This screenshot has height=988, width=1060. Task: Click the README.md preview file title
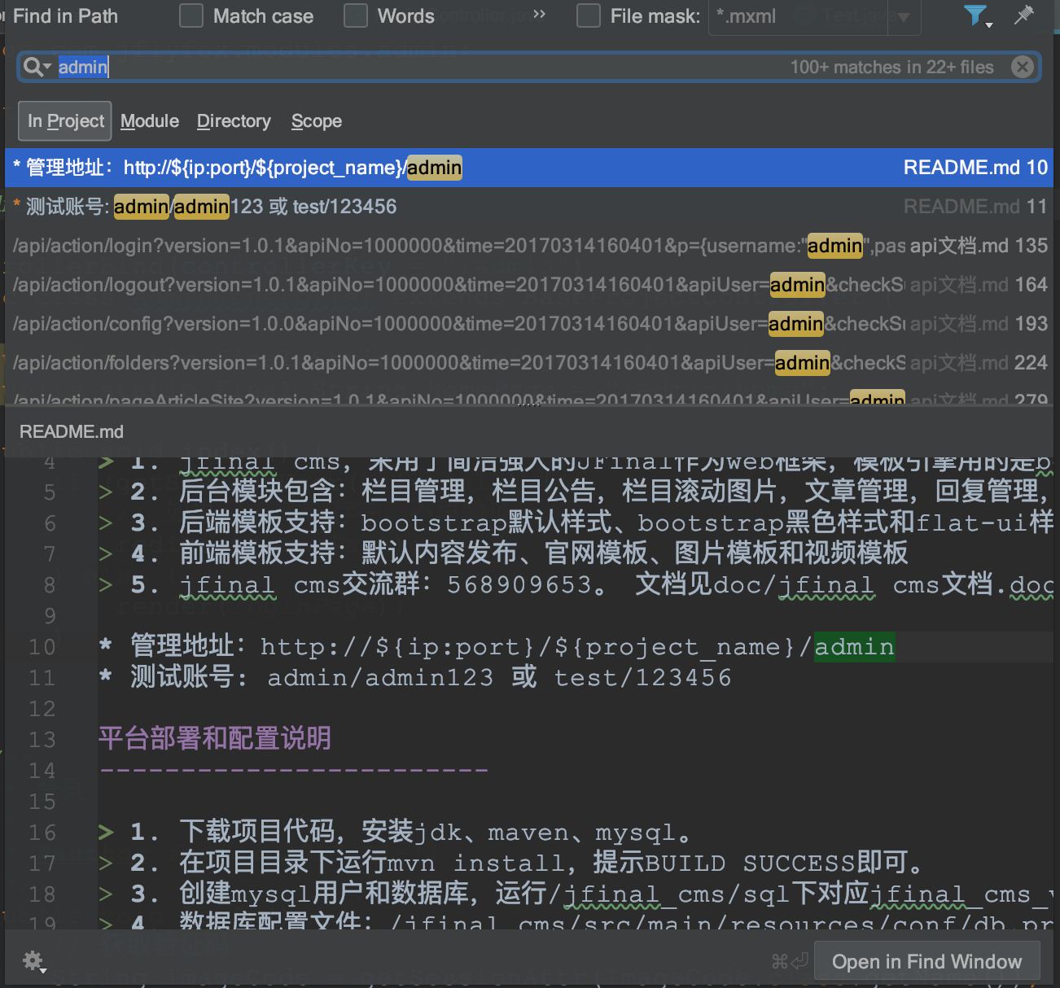coord(72,431)
